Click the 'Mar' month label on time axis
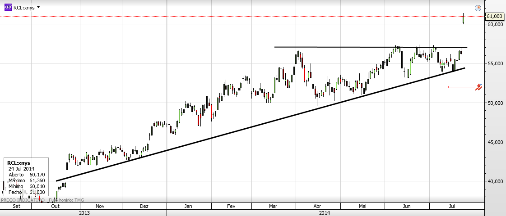The height and width of the screenshot is (216, 506). pyautogui.click(x=274, y=206)
